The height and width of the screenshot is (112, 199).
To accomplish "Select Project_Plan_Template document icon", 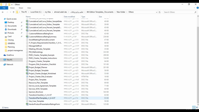I will pyautogui.click(x=27, y=80).
